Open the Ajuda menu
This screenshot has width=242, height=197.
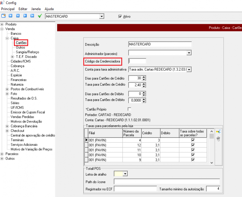[49, 9]
